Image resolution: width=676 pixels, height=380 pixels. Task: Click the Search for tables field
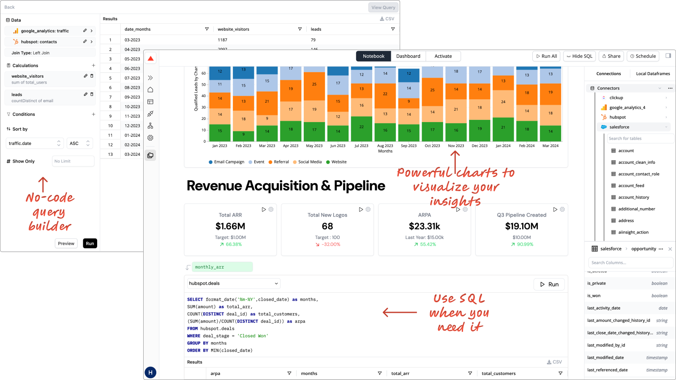(x=640, y=138)
